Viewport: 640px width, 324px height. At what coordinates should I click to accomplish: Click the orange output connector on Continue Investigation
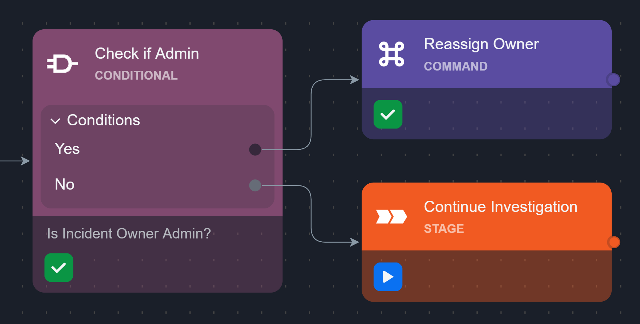(x=614, y=242)
